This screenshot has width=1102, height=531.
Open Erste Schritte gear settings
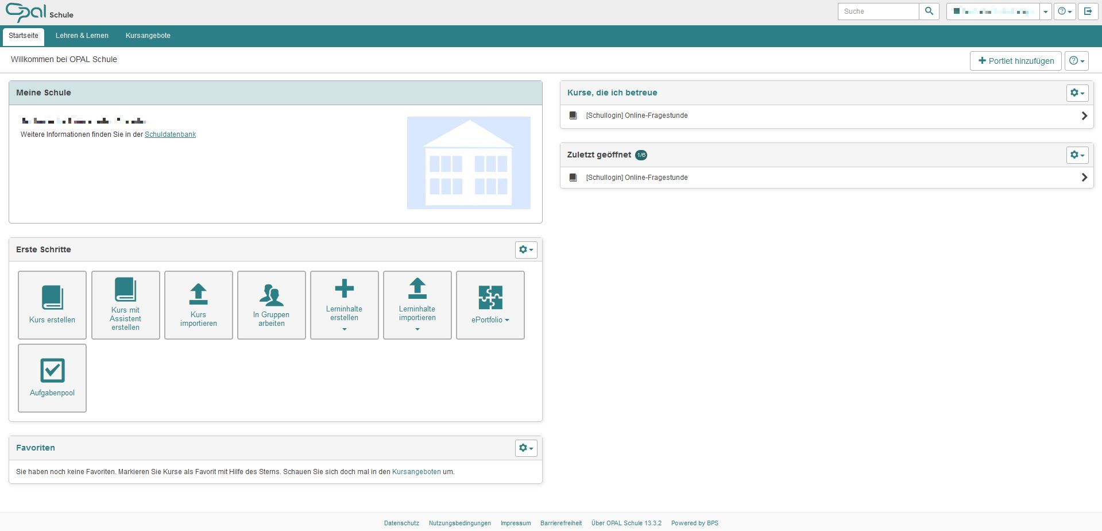pyautogui.click(x=526, y=249)
